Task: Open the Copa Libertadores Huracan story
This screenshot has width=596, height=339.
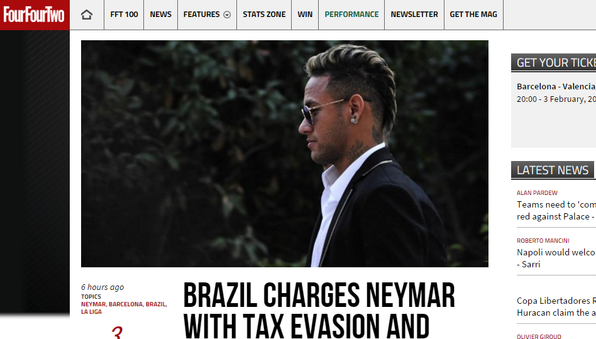Action: [x=556, y=307]
